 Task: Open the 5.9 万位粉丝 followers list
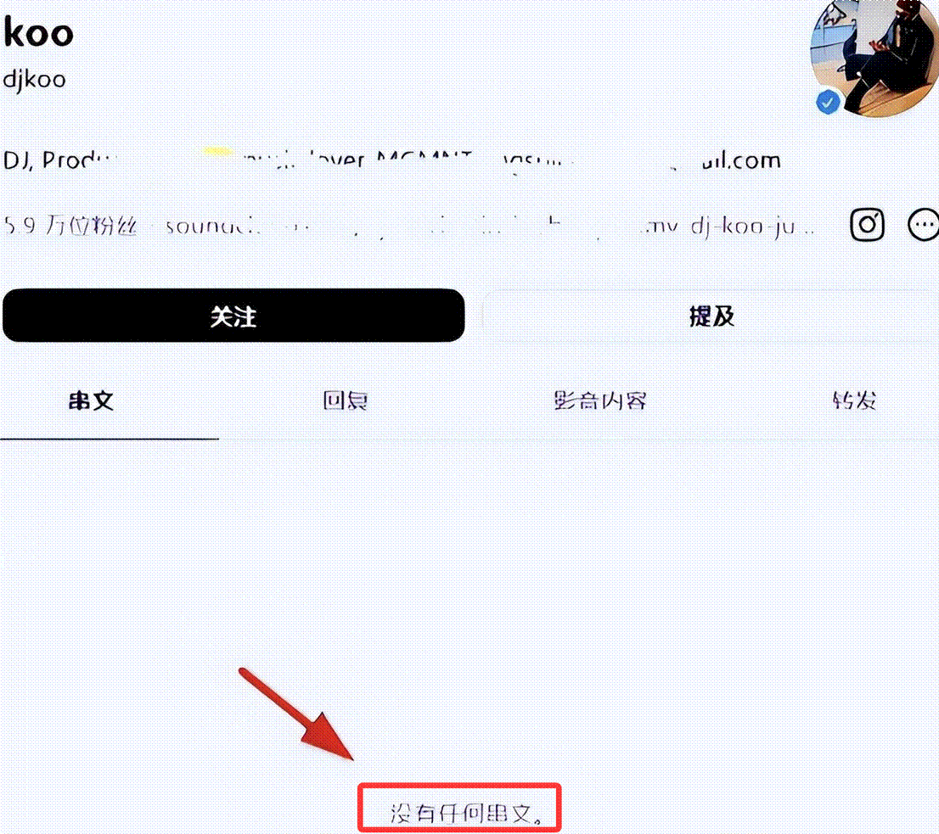[x=70, y=226]
